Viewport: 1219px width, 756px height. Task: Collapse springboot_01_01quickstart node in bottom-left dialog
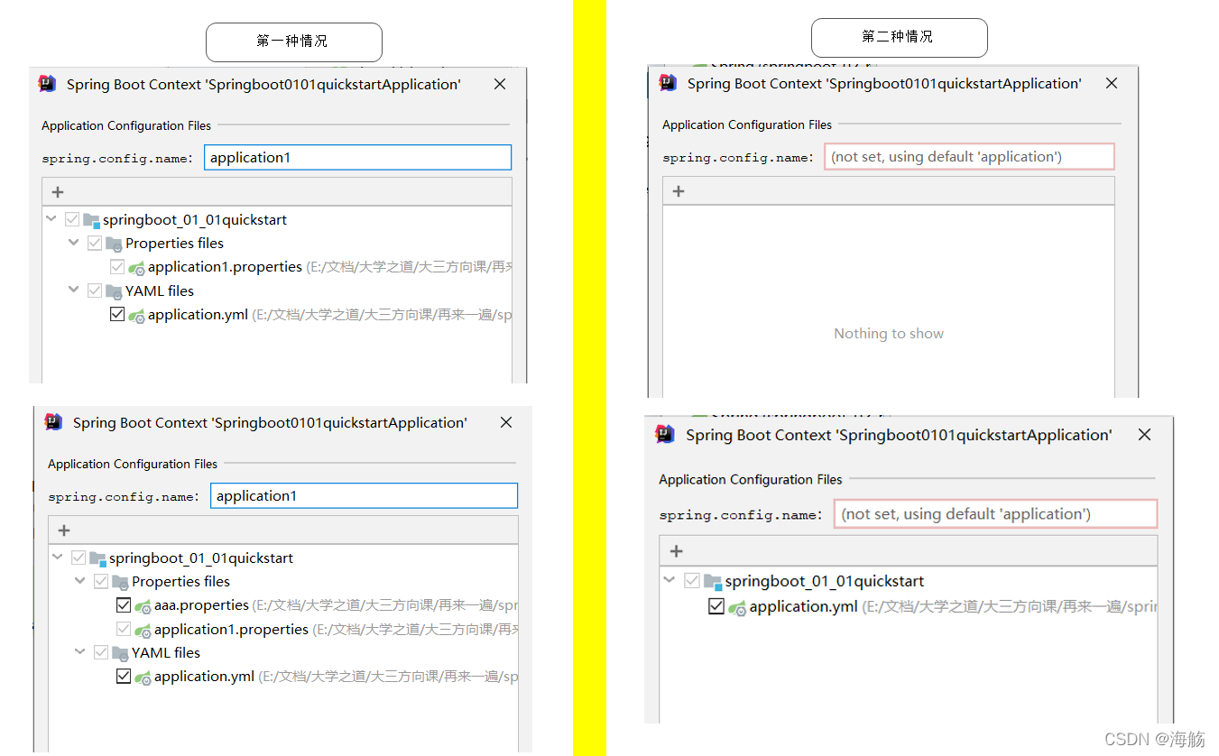click(58, 558)
